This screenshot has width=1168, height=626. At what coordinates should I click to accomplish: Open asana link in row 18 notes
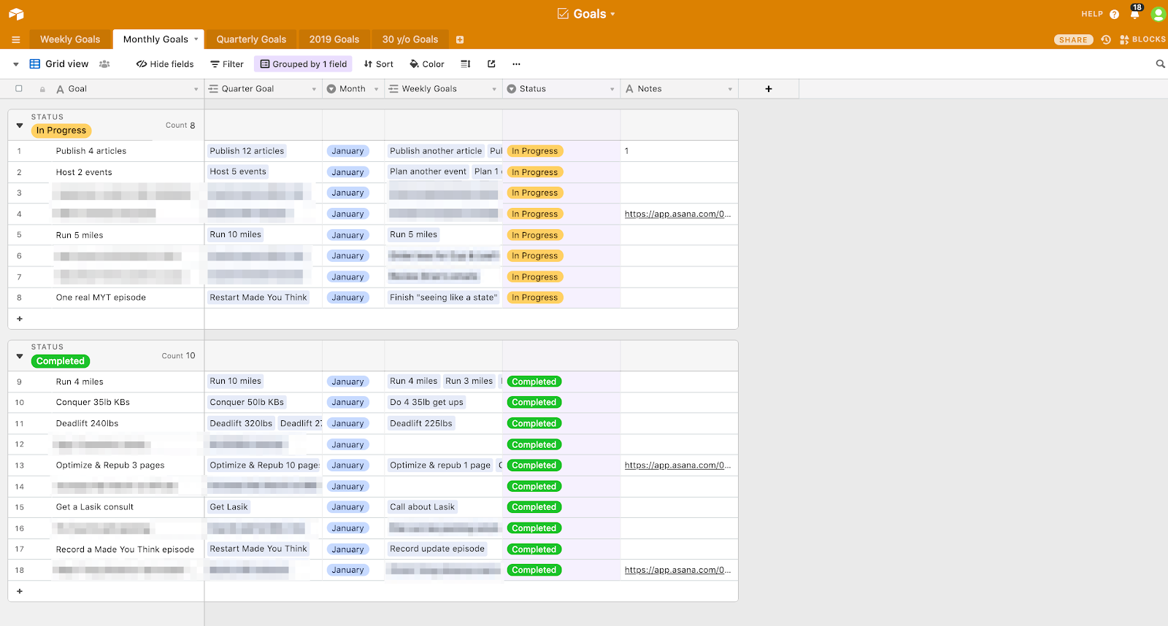click(x=677, y=570)
